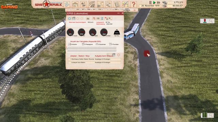
Task: Click the RPM gauge
Action: pyautogui.click(x=81, y=32)
